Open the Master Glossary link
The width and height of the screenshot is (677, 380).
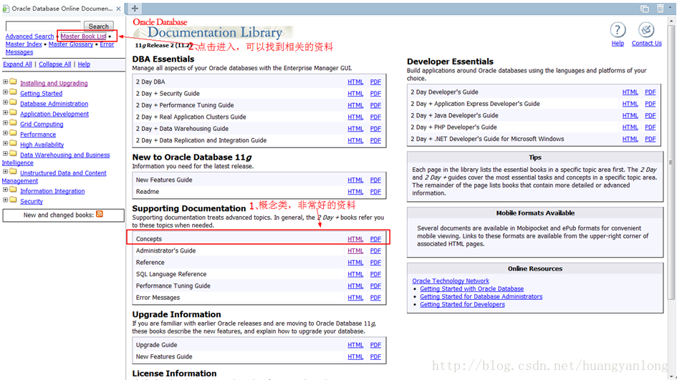[71, 44]
